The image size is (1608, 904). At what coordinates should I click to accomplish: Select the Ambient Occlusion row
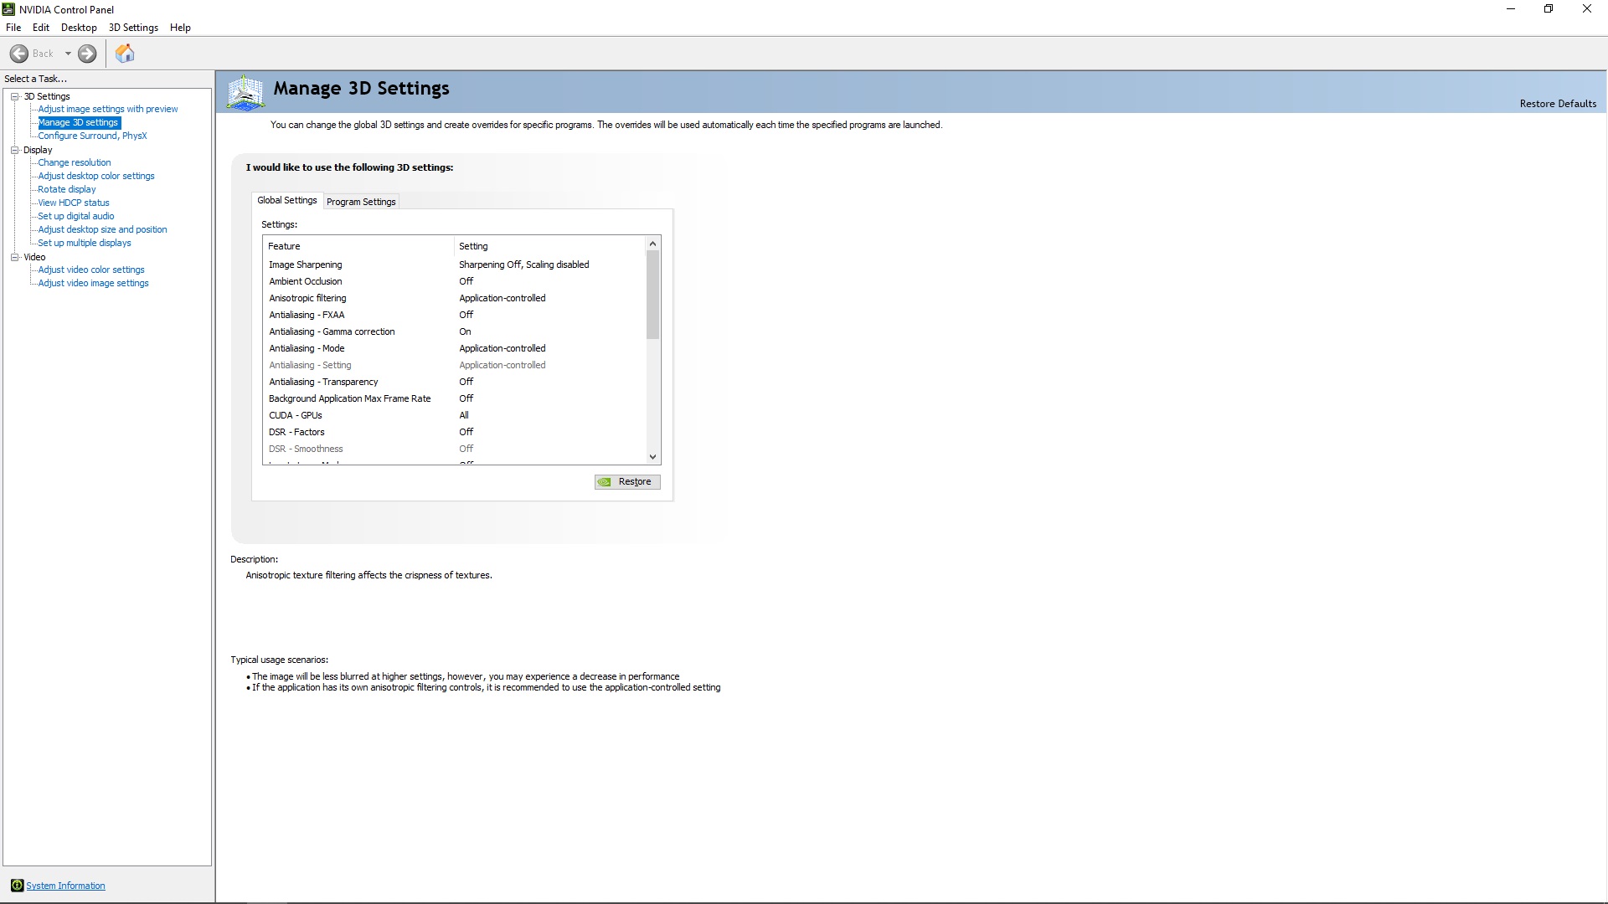coord(455,281)
